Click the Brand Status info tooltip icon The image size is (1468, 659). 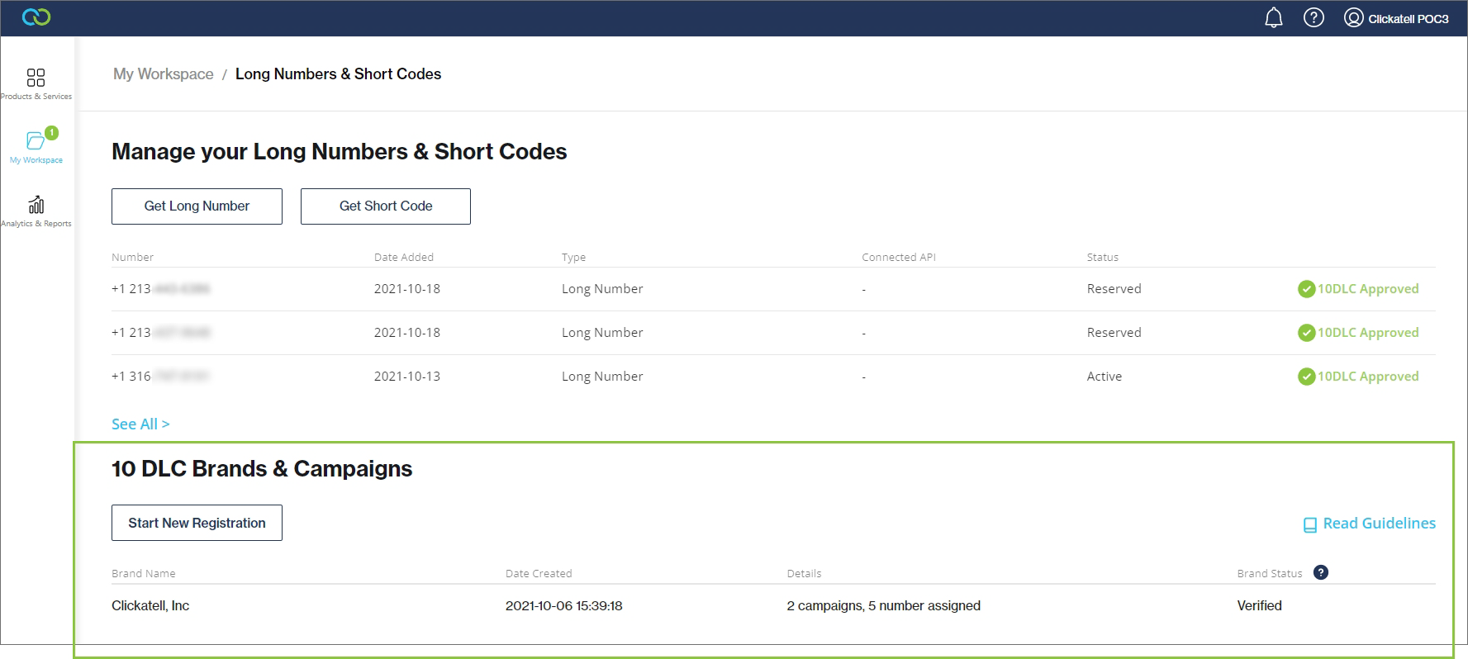pos(1320,572)
